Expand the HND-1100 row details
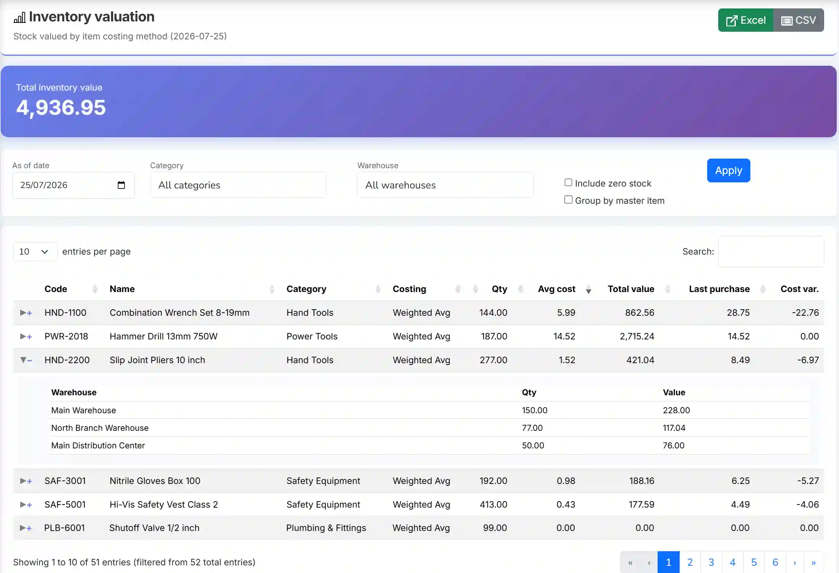The width and height of the screenshot is (839, 573). click(x=26, y=313)
